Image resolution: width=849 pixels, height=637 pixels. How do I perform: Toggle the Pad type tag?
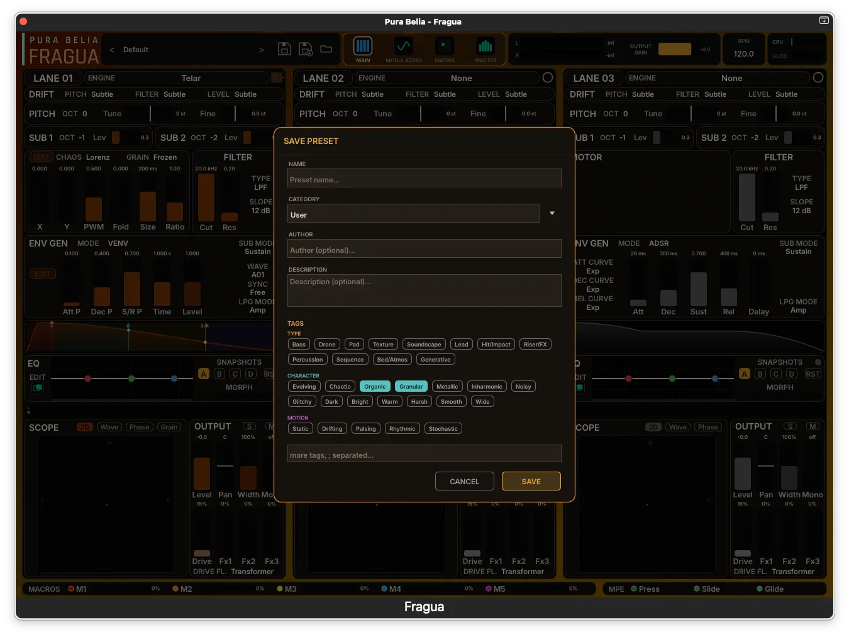click(x=355, y=344)
